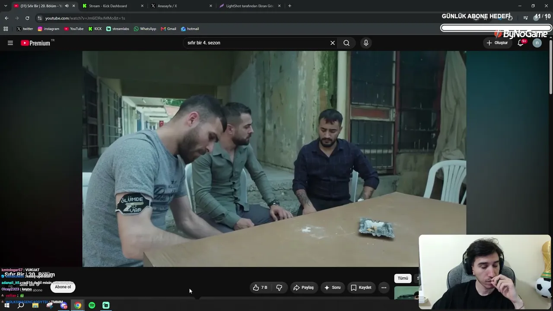The image size is (553, 311).
Task: Open the KICK bookmark
Action: 95,29
